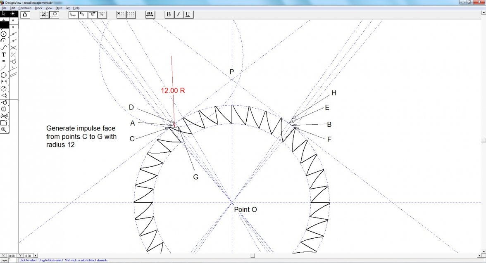Viewport: 486px width, 263px height.
Task: Pick the arrow pointer selection tool
Action: (4, 14)
